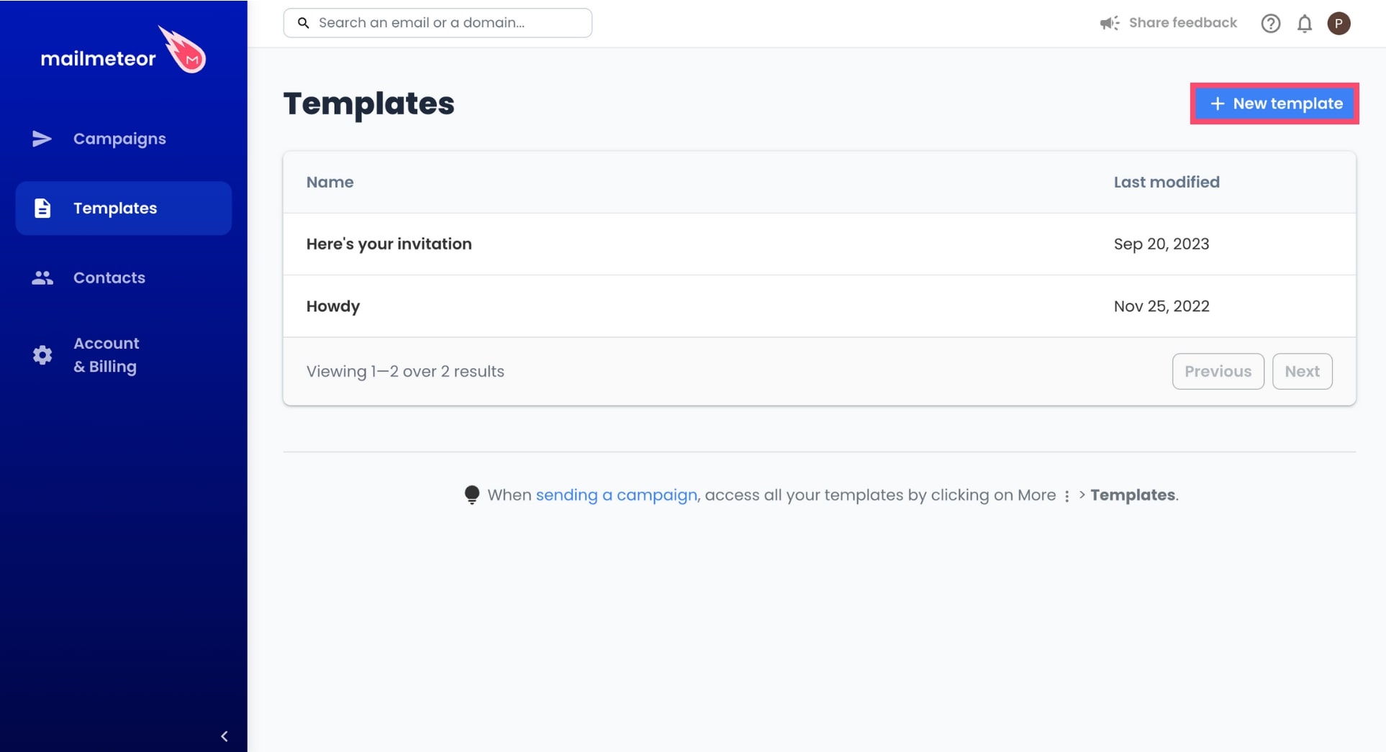The height and width of the screenshot is (752, 1386).
Task: Click the lightbulb tip icon
Action: 472,495
